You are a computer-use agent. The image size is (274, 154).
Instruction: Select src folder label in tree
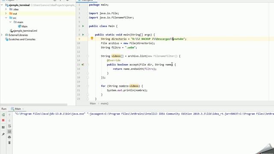point(15,18)
